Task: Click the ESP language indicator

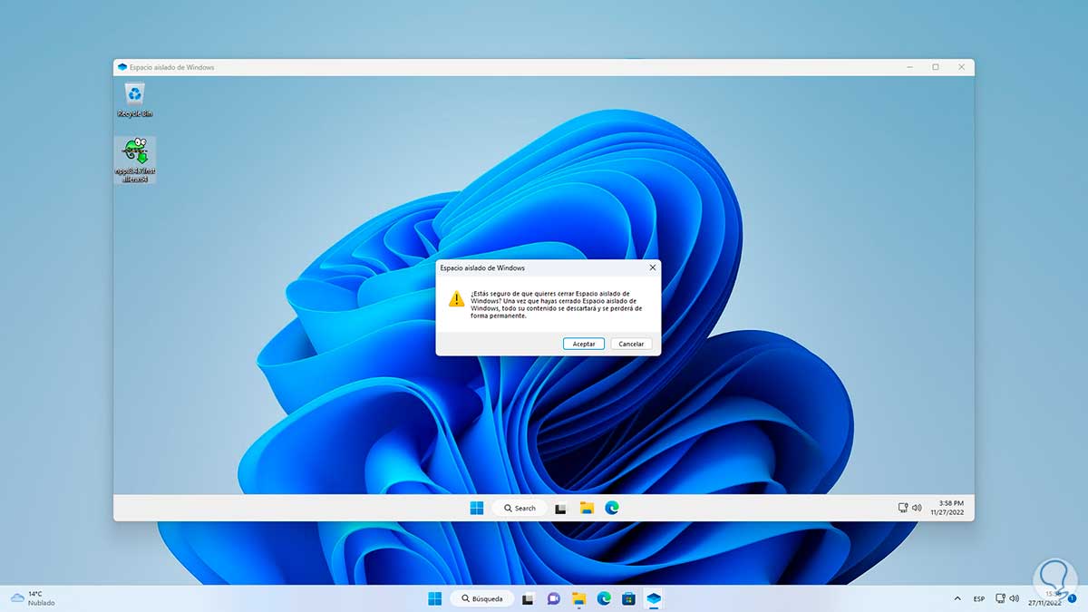Action: [x=979, y=598]
